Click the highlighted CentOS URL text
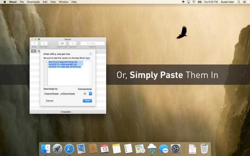Viewport: 250px width, 156px height. tap(65, 64)
